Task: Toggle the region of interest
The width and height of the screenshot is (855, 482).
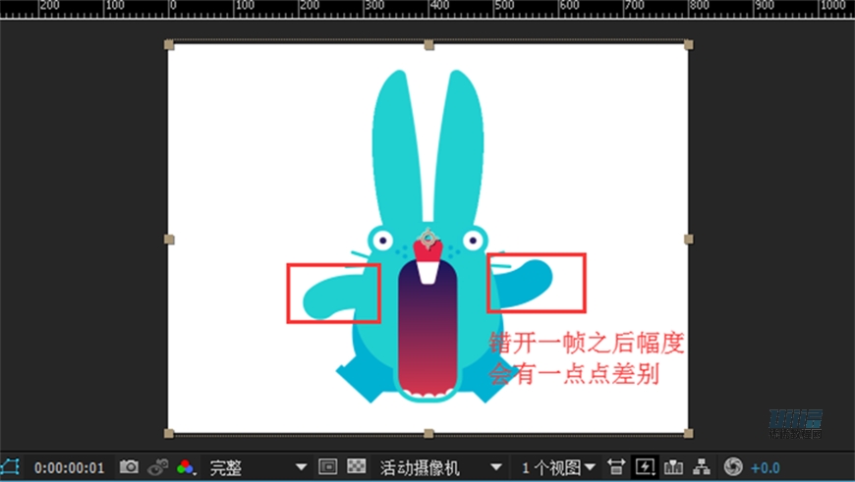Action: [327, 466]
